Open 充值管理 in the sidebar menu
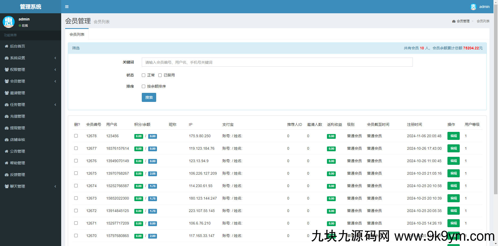 31,116
